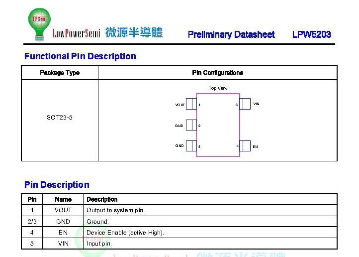Click the Package Type column header

point(60,73)
